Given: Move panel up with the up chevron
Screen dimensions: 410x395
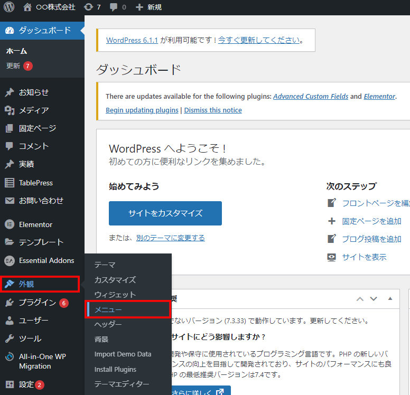Looking at the screenshot, I should [360, 299].
